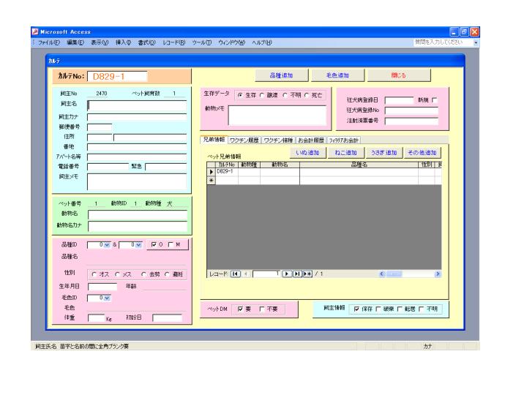The height and width of the screenshot is (395, 527).
Task: Click the 飼主名 input field
Action: tap(137, 105)
